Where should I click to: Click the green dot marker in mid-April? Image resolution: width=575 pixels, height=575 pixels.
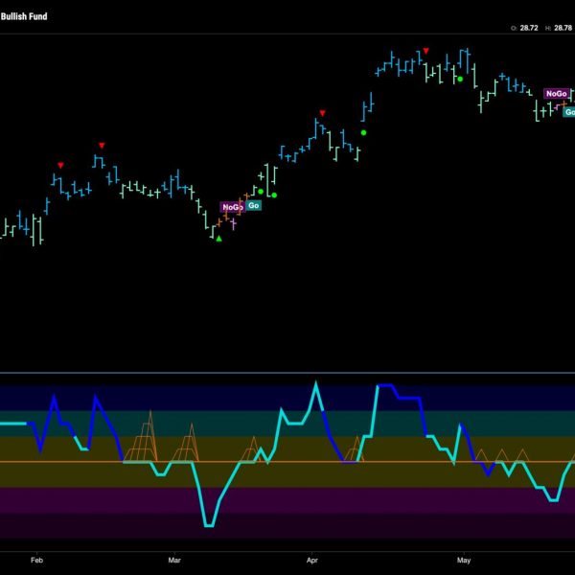click(363, 133)
